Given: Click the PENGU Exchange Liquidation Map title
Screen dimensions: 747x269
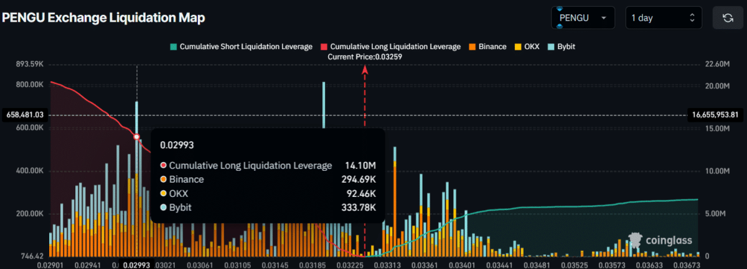Looking at the screenshot, I should pyautogui.click(x=104, y=17).
